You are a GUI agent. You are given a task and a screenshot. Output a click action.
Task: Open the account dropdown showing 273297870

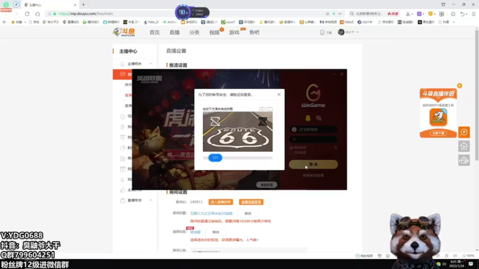pos(334,130)
